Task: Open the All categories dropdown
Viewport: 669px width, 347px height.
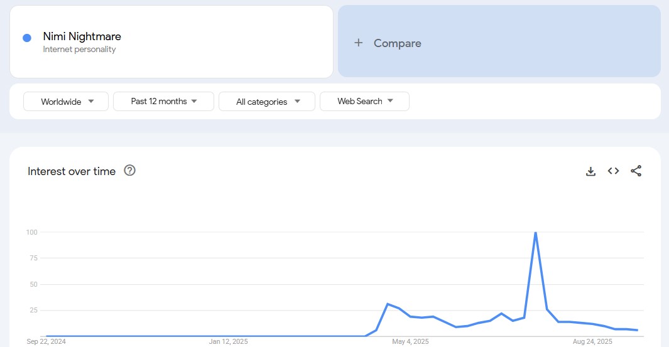Action: [267, 101]
